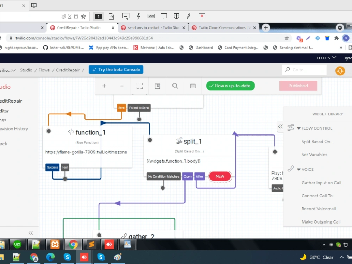
Task: Click the monitor icon in remote toolbar
Action: point(164,16)
